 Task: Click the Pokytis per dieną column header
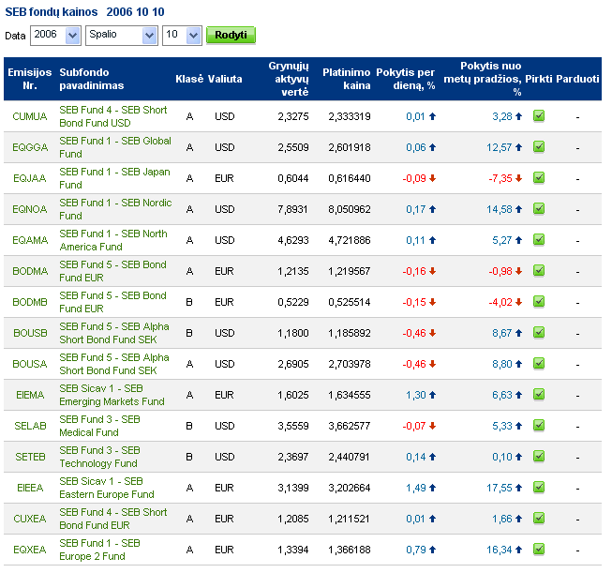click(x=406, y=79)
